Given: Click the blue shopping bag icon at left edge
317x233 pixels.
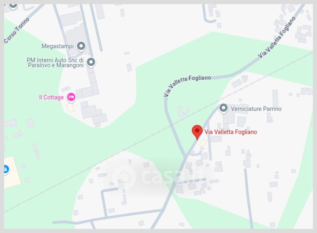Looking at the screenshot, I should tap(6, 169).
